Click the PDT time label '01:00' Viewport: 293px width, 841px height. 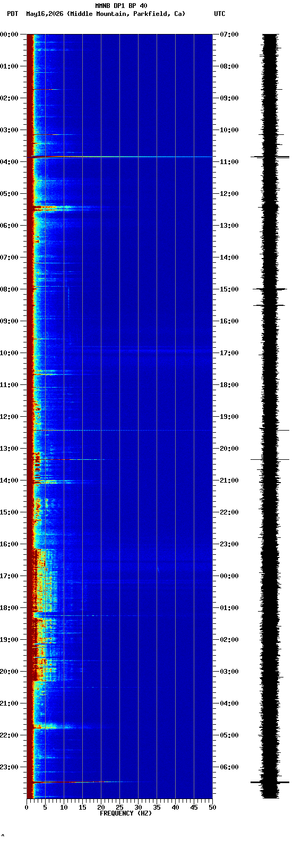coord(9,66)
